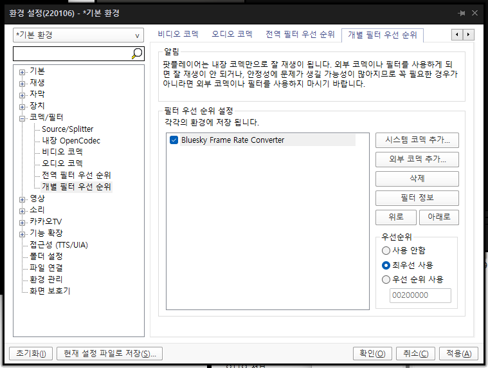Screen dimensions: 488x368
Task: Select the 장치 tree label
Action: click(x=37, y=106)
